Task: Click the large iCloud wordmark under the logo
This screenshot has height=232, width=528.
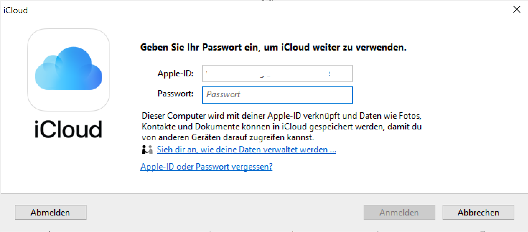Action: click(68, 129)
